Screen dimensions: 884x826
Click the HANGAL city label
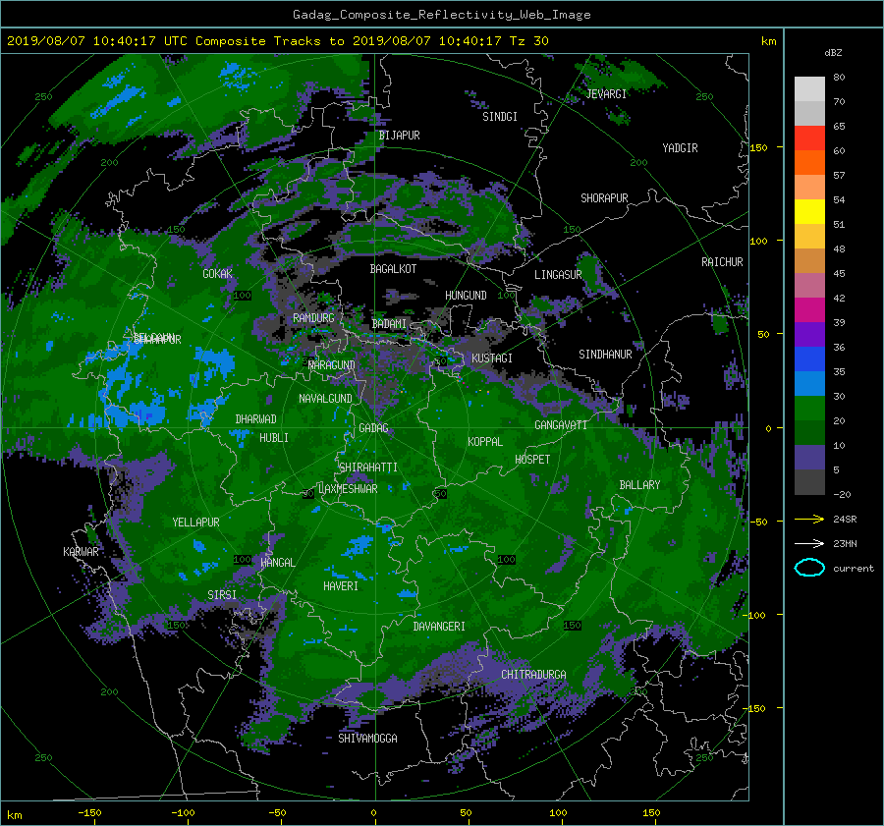pyautogui.click(x=277, y=563)
